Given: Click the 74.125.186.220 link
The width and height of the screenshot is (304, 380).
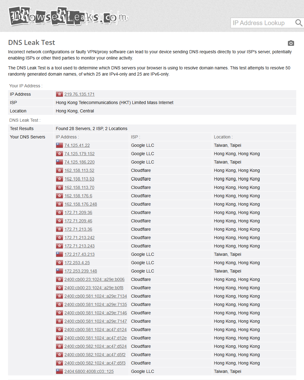Looking at the screenshot, I should pyautogui.click(x=79, y=162).
